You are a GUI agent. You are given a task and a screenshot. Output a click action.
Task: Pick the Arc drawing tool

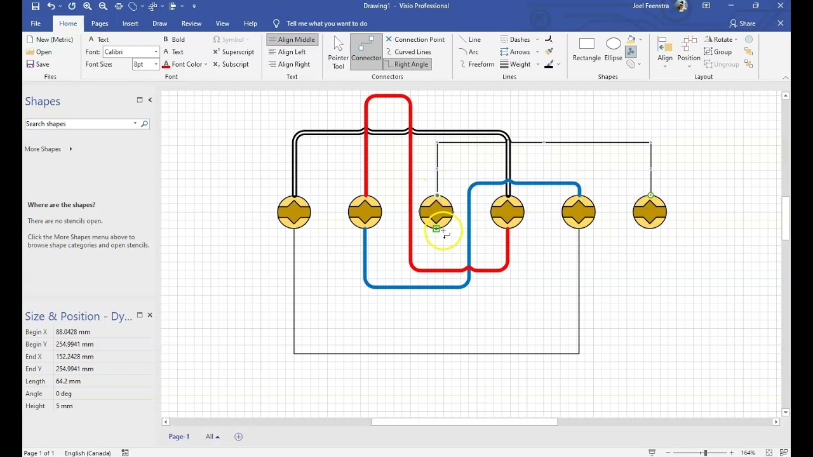468,52
